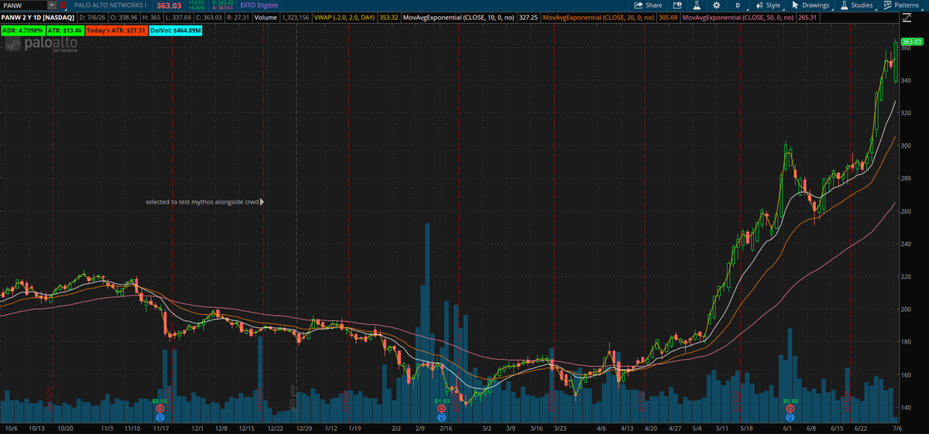Click the EMA 20 value 305.69

(x=668, y=16)
